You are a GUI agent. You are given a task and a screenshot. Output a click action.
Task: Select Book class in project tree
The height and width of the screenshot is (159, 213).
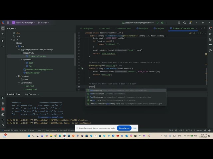pyautogui.click(x=31, y=63)
